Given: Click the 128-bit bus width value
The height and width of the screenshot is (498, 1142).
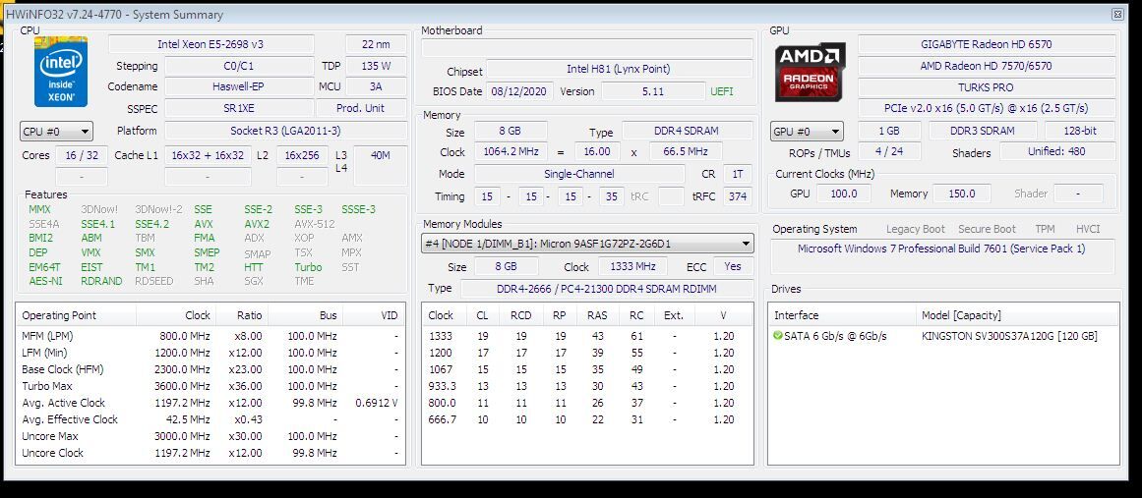Looking at the screenshot, I should coord(1079,131).
